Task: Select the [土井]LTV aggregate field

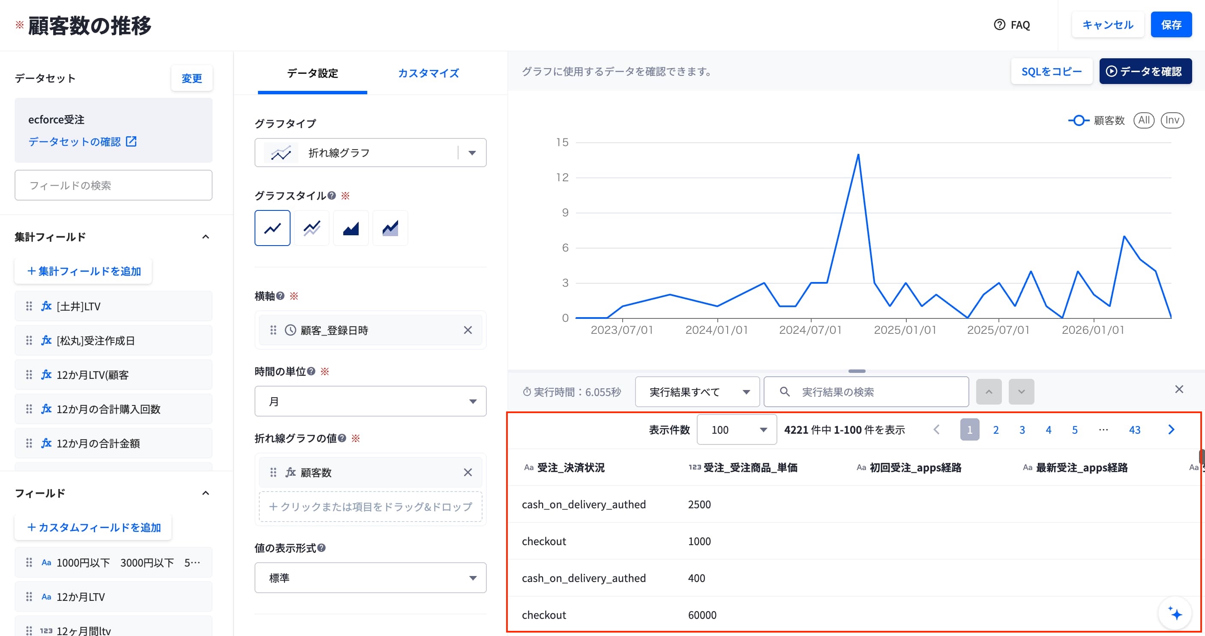Action: point(113,306)
